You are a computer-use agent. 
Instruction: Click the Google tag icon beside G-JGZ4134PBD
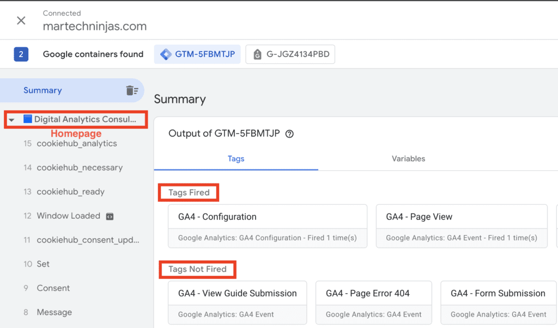[257, 54]
